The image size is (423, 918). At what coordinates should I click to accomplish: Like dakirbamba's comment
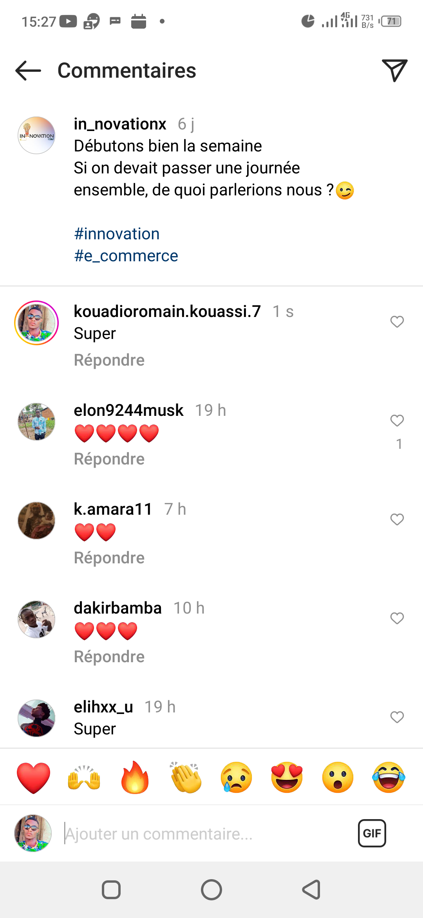[397, 618]
